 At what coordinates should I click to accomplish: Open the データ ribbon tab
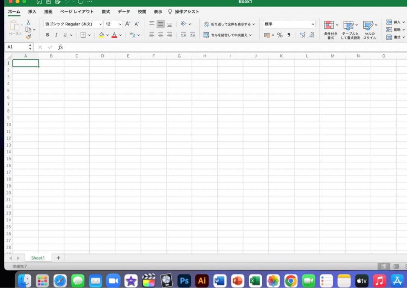pos(124,12)
